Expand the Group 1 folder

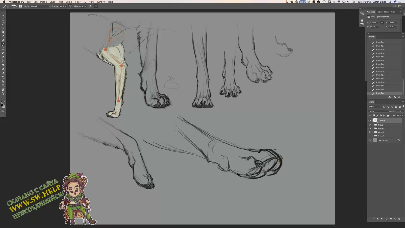point(373,136)
